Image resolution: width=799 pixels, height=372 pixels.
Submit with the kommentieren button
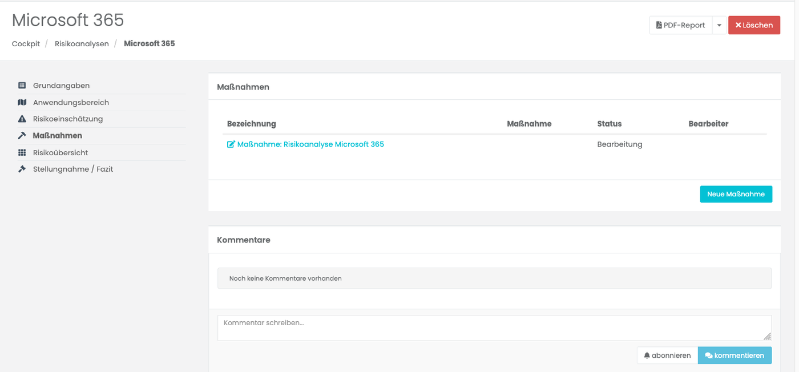tap(735, 355)
